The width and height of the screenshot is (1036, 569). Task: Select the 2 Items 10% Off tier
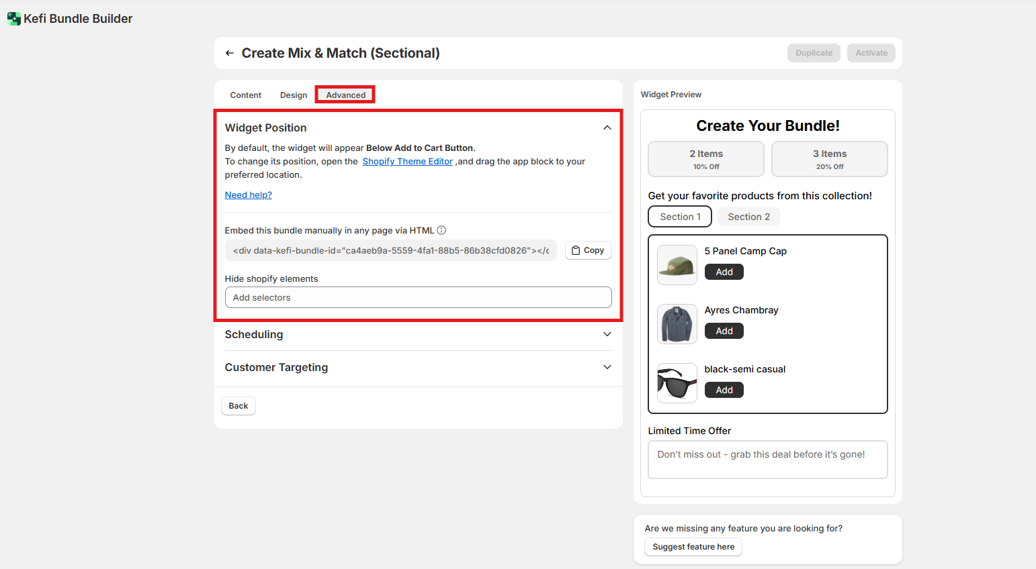(705, 159)
